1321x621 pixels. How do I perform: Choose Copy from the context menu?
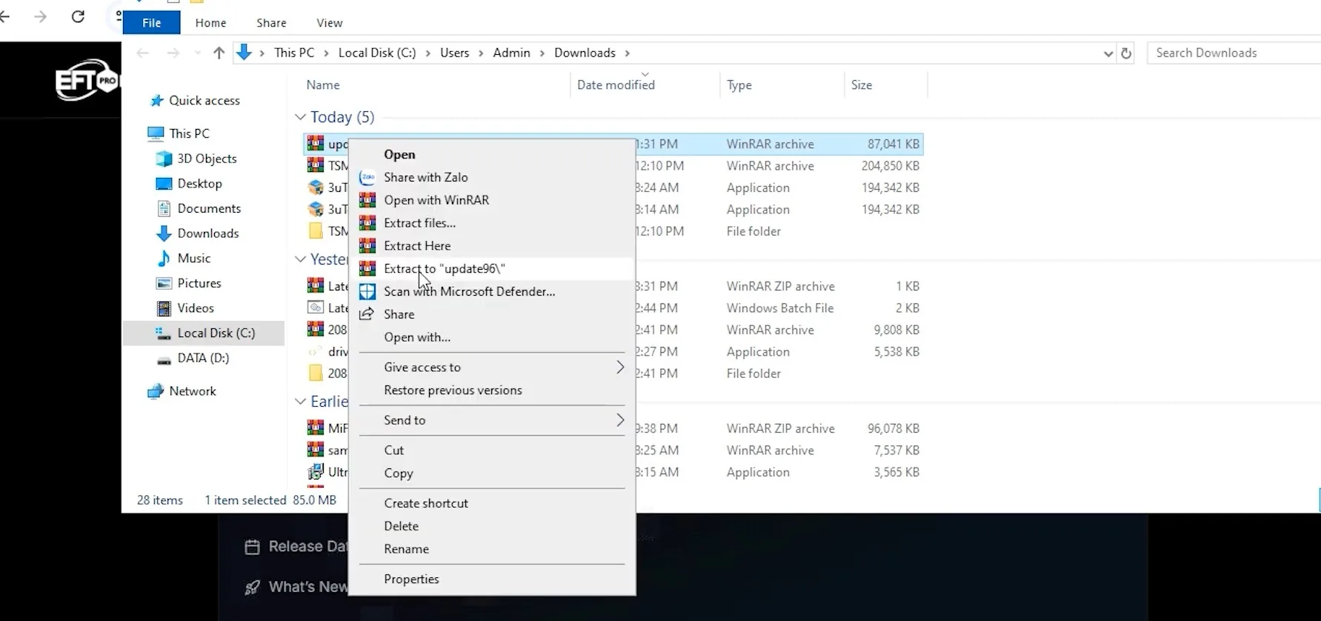[x=492, y=474]
